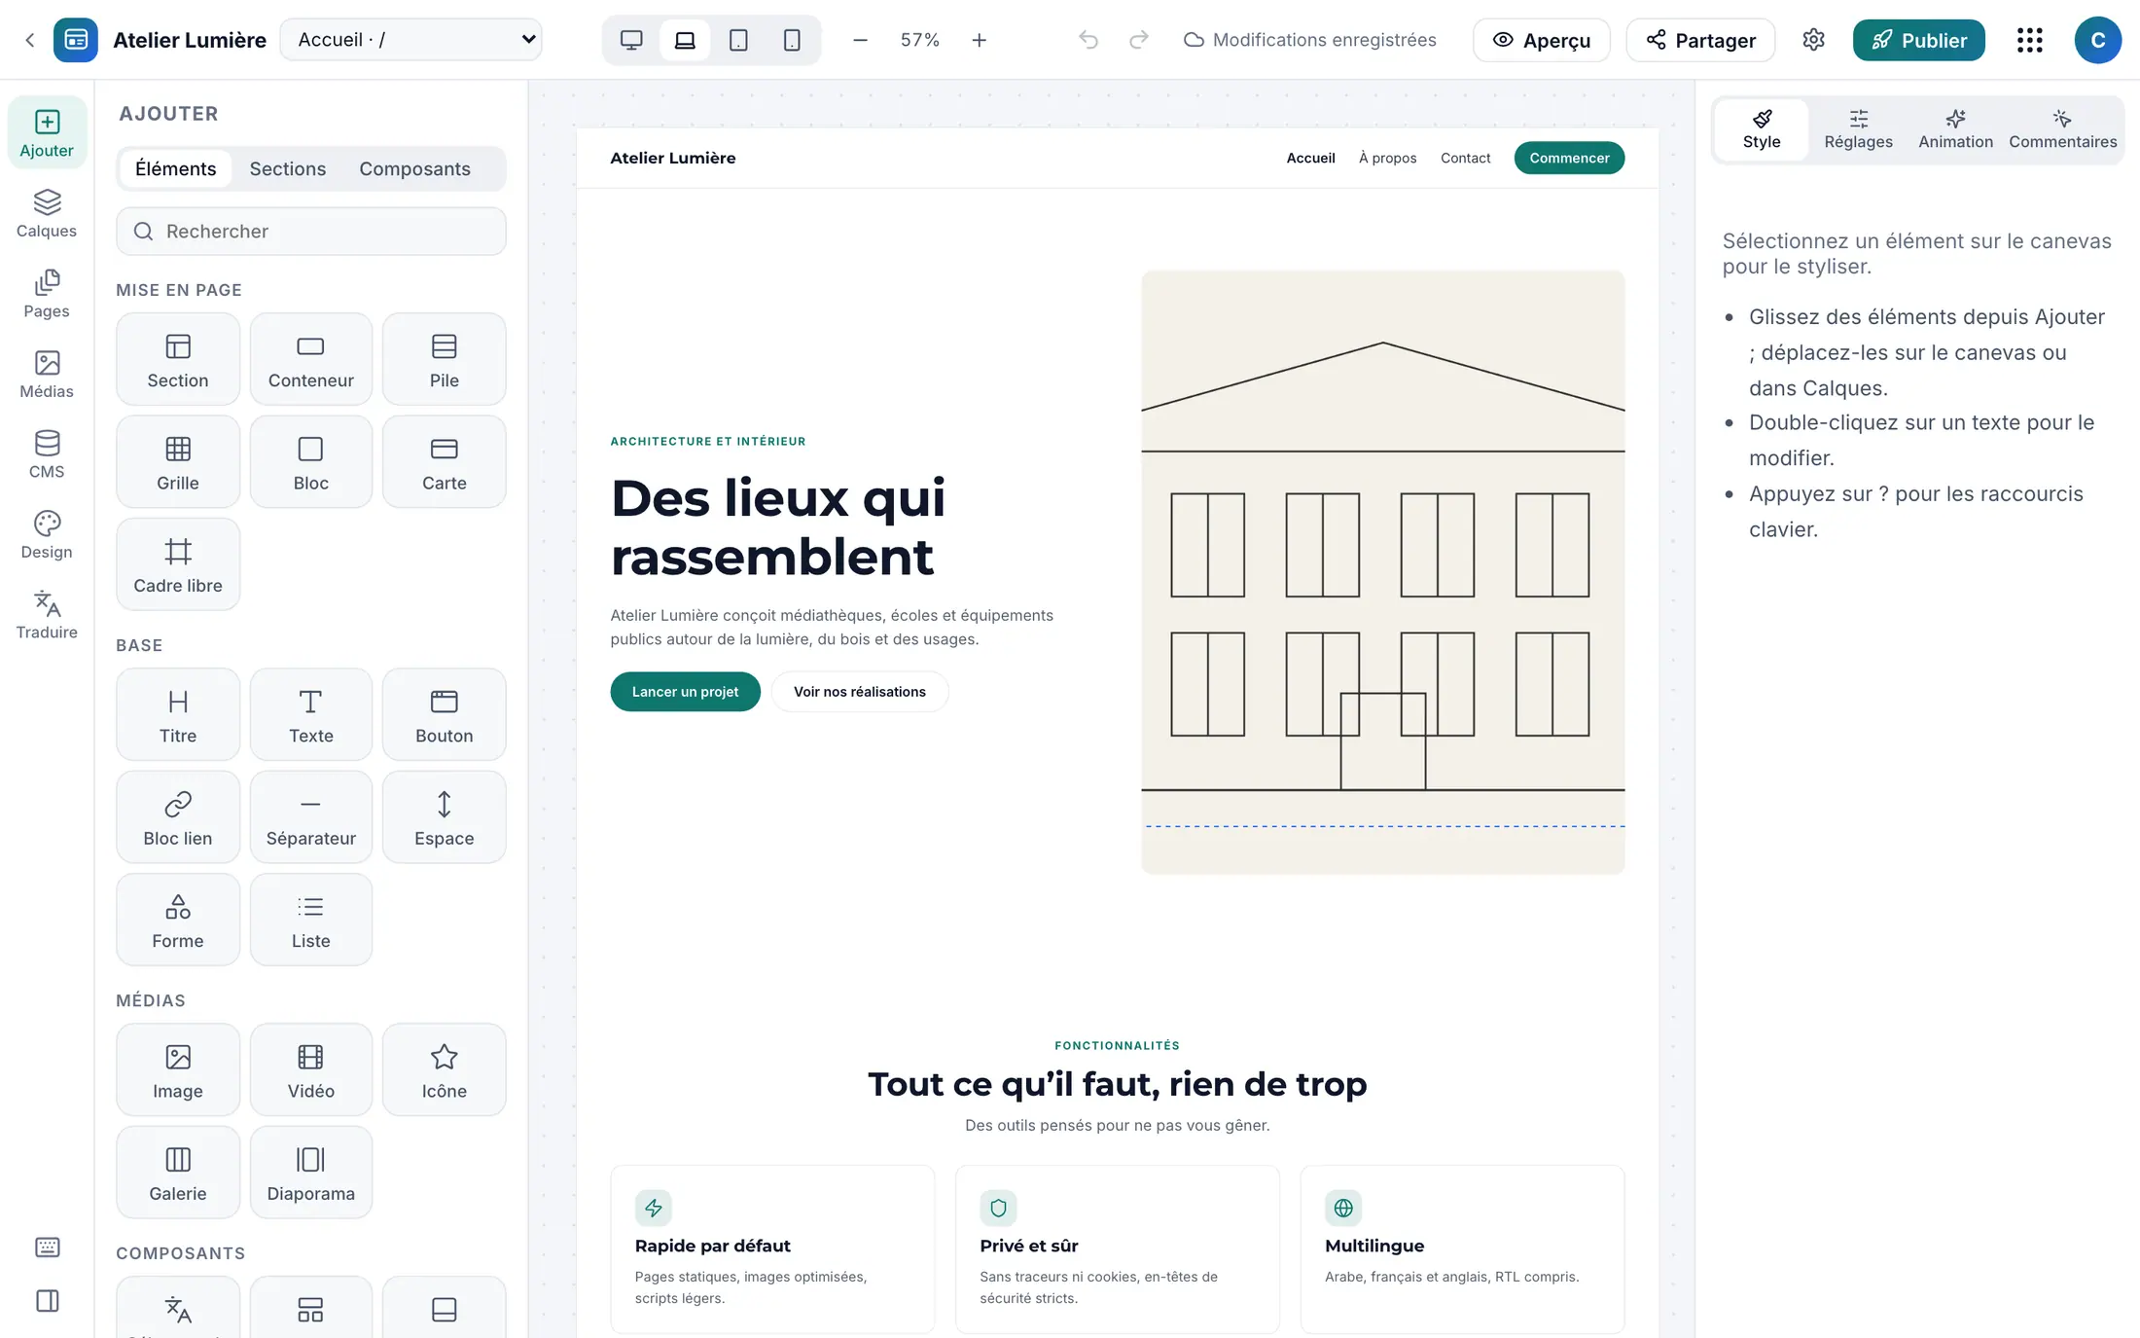The image size is (2140, 1338).
Task: Open the Style inspector tab
Action: [x=1762, y=129]
